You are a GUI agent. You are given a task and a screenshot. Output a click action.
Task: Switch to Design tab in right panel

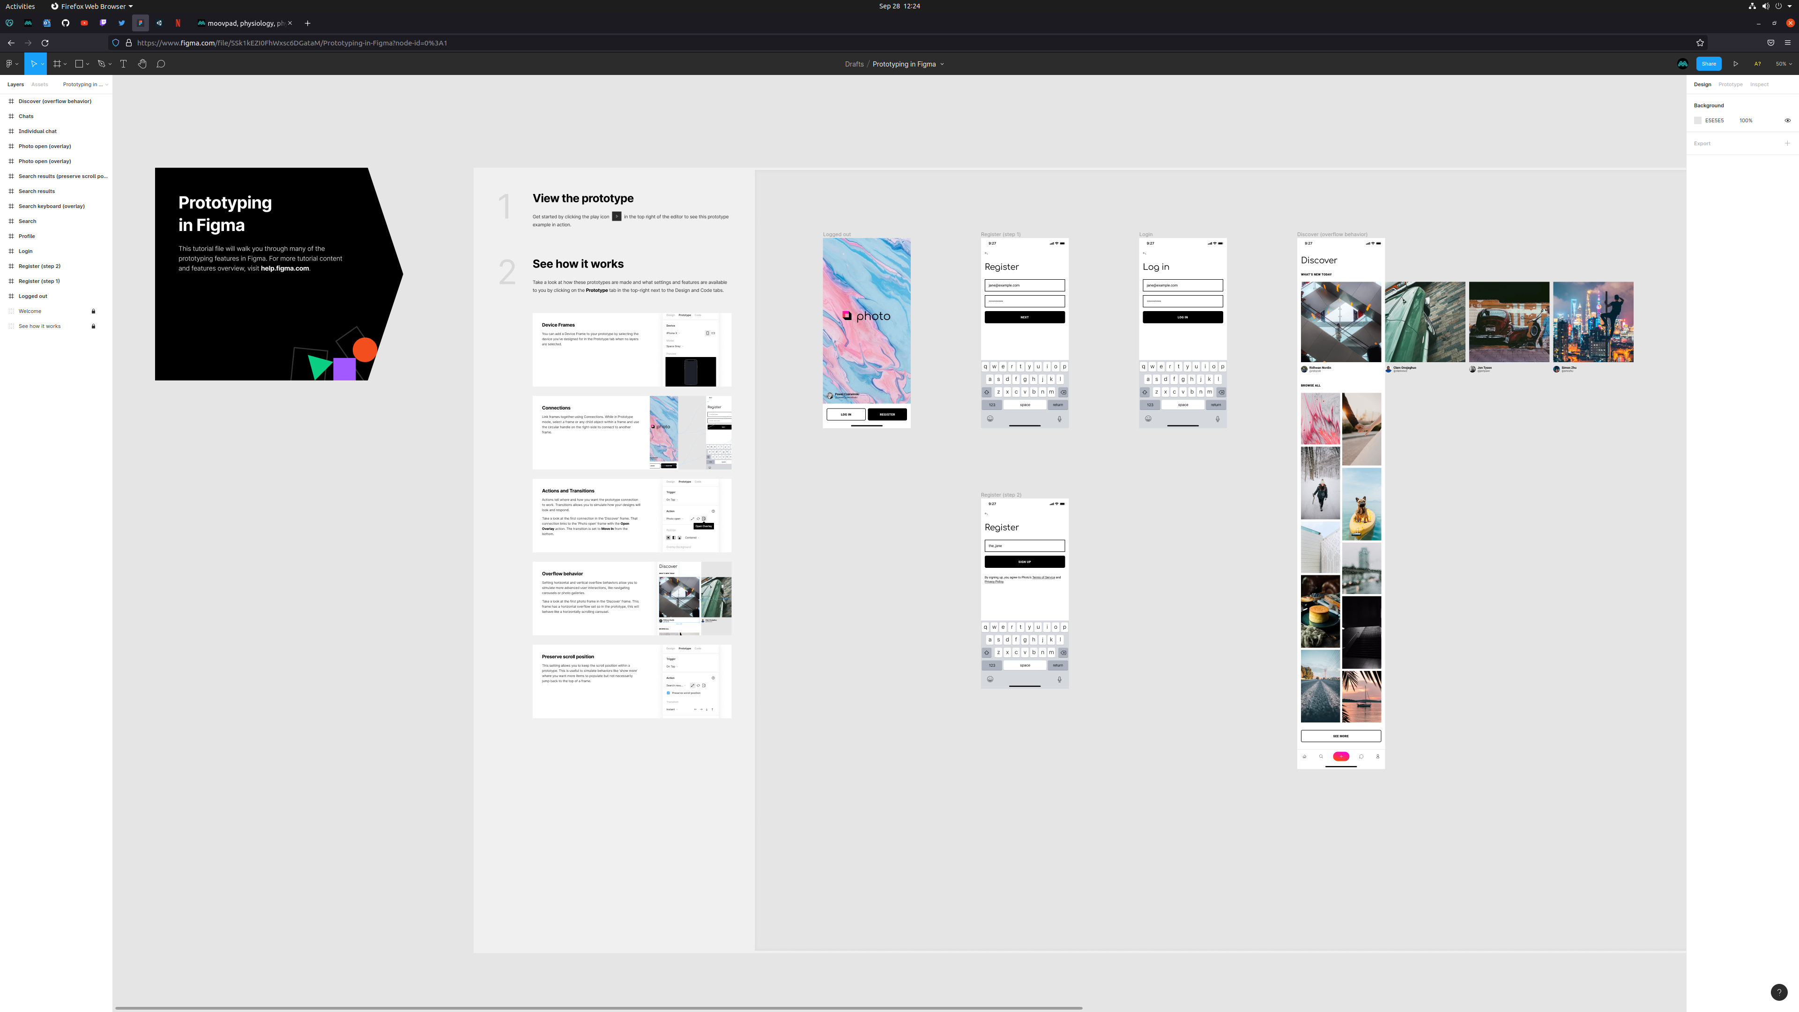pyautogui.click(x=1702, y=83)
